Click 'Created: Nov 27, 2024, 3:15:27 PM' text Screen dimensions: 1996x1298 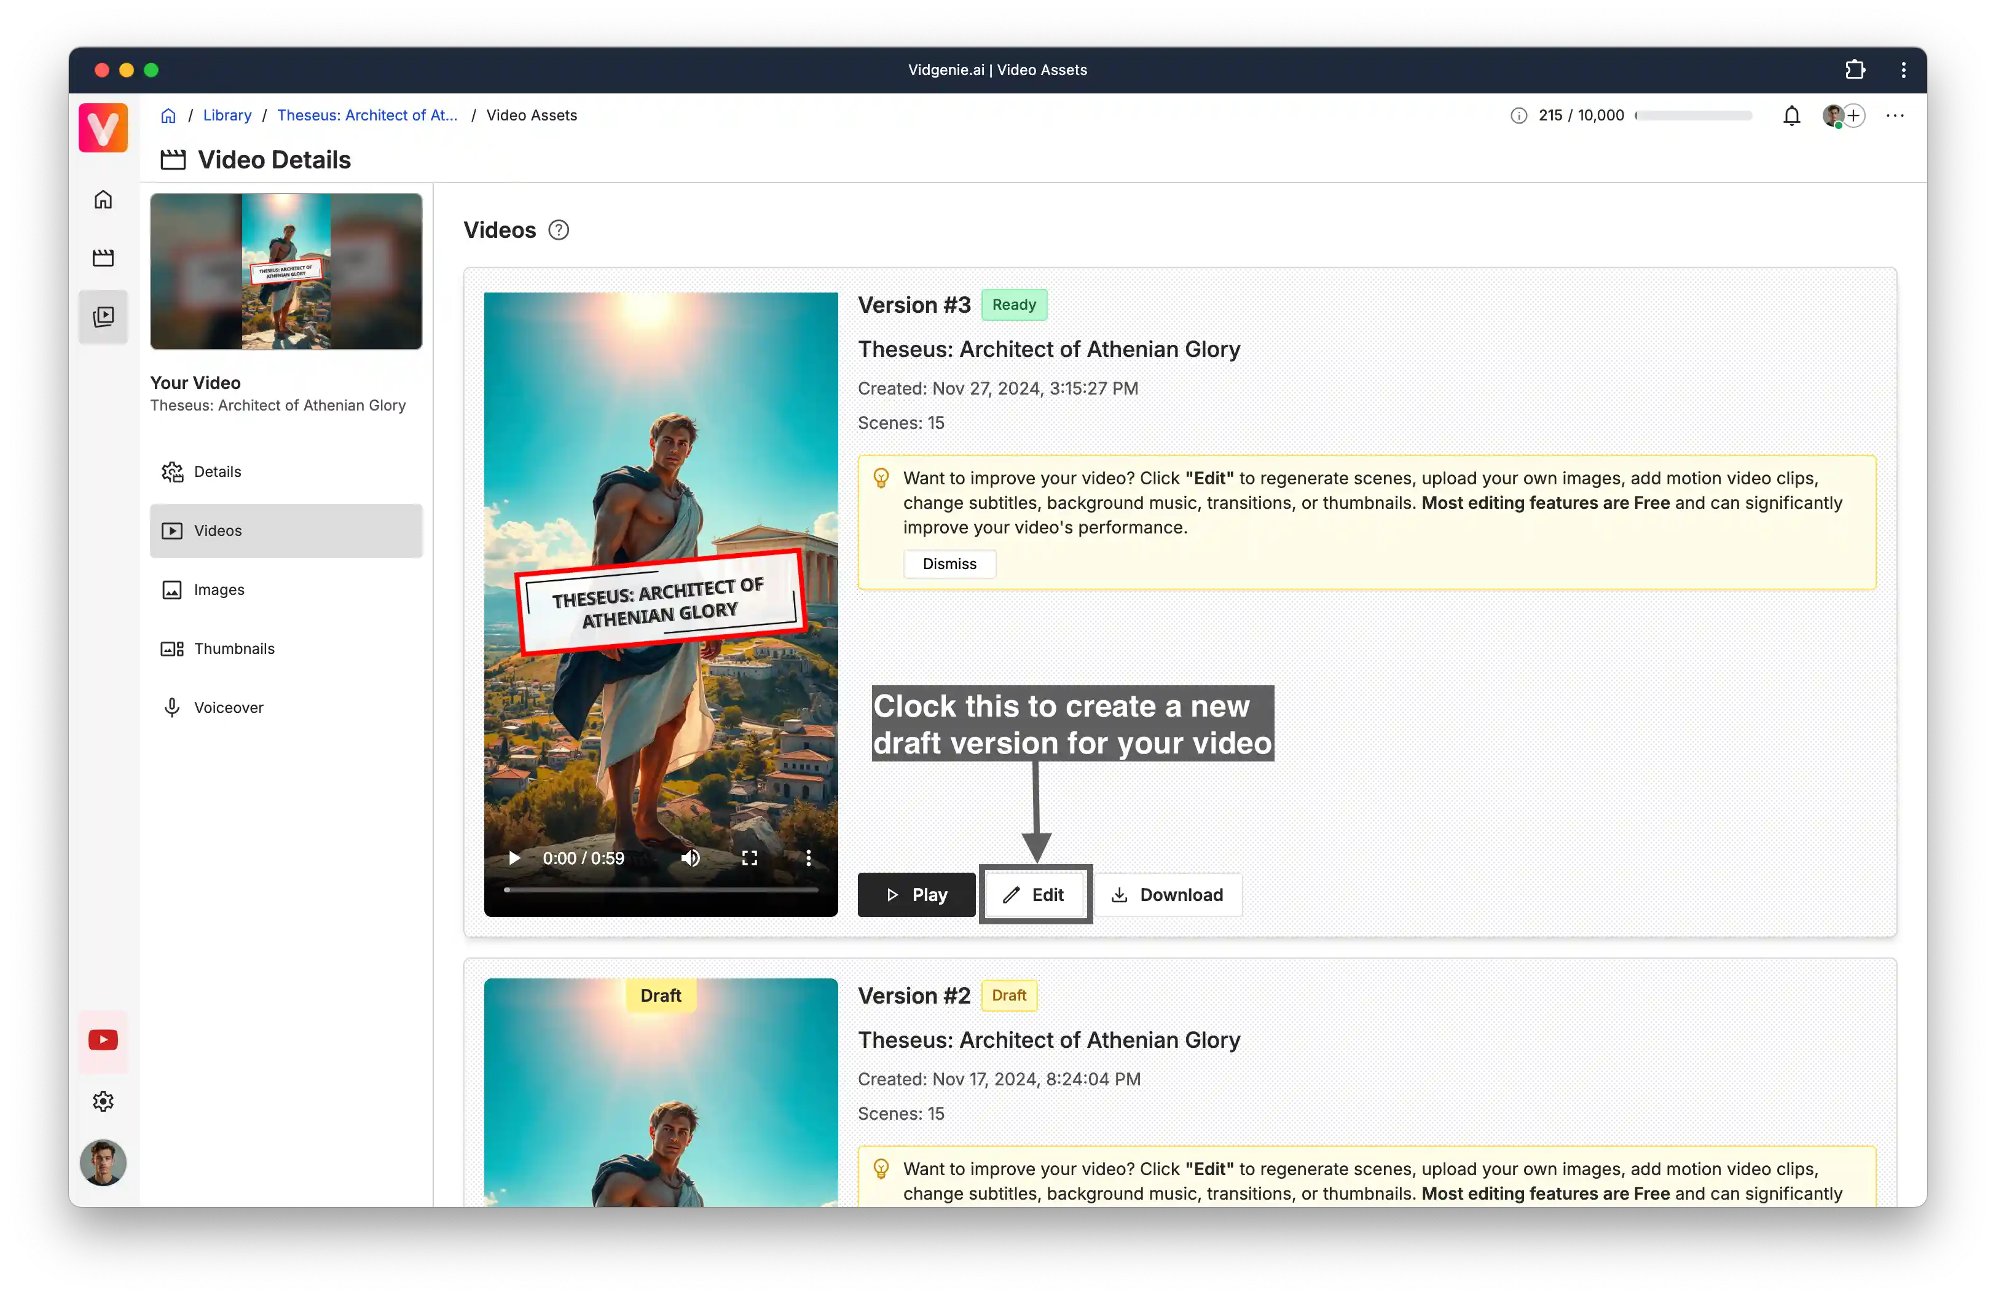coord(998,388)
